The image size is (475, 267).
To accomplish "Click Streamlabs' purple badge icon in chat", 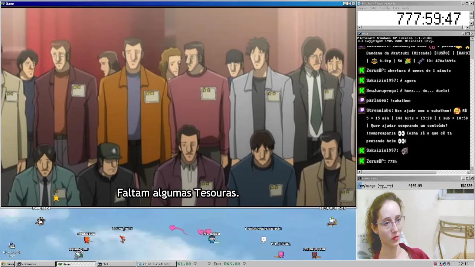I will click(362, 111).
